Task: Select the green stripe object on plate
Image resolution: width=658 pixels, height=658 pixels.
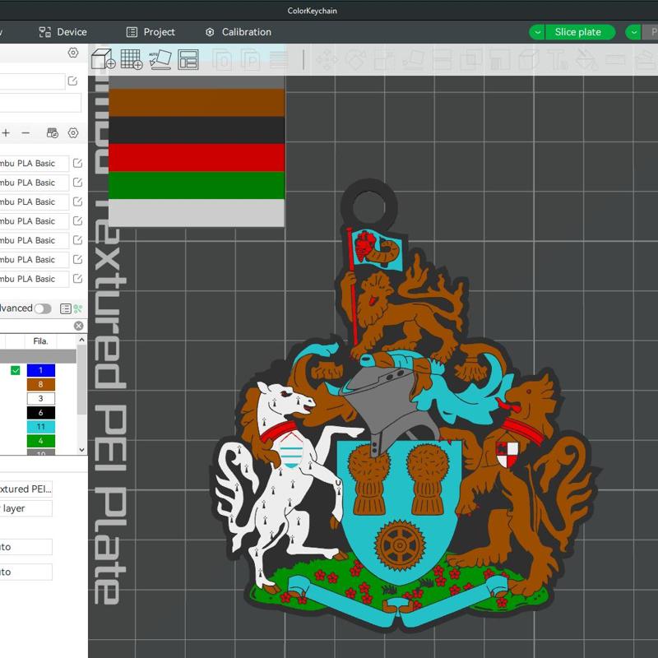Action: pos(197,185)
